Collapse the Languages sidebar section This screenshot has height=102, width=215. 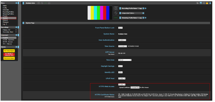point(16,35)
